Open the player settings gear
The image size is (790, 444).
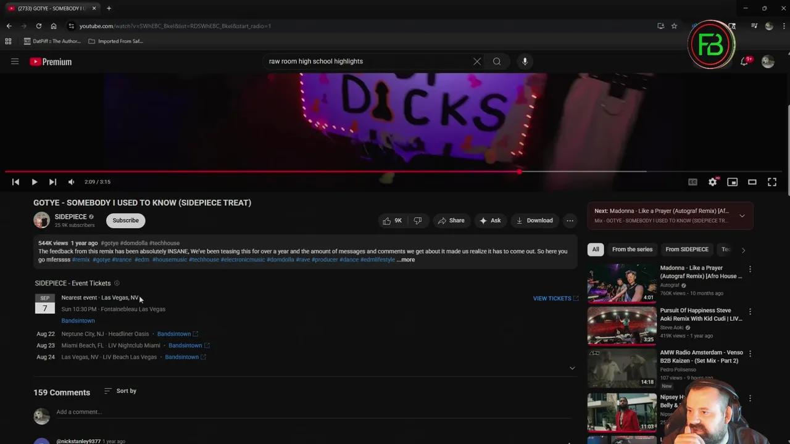[x=712, y=182]
